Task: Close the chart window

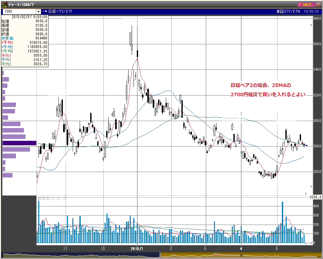Action: 319,4
